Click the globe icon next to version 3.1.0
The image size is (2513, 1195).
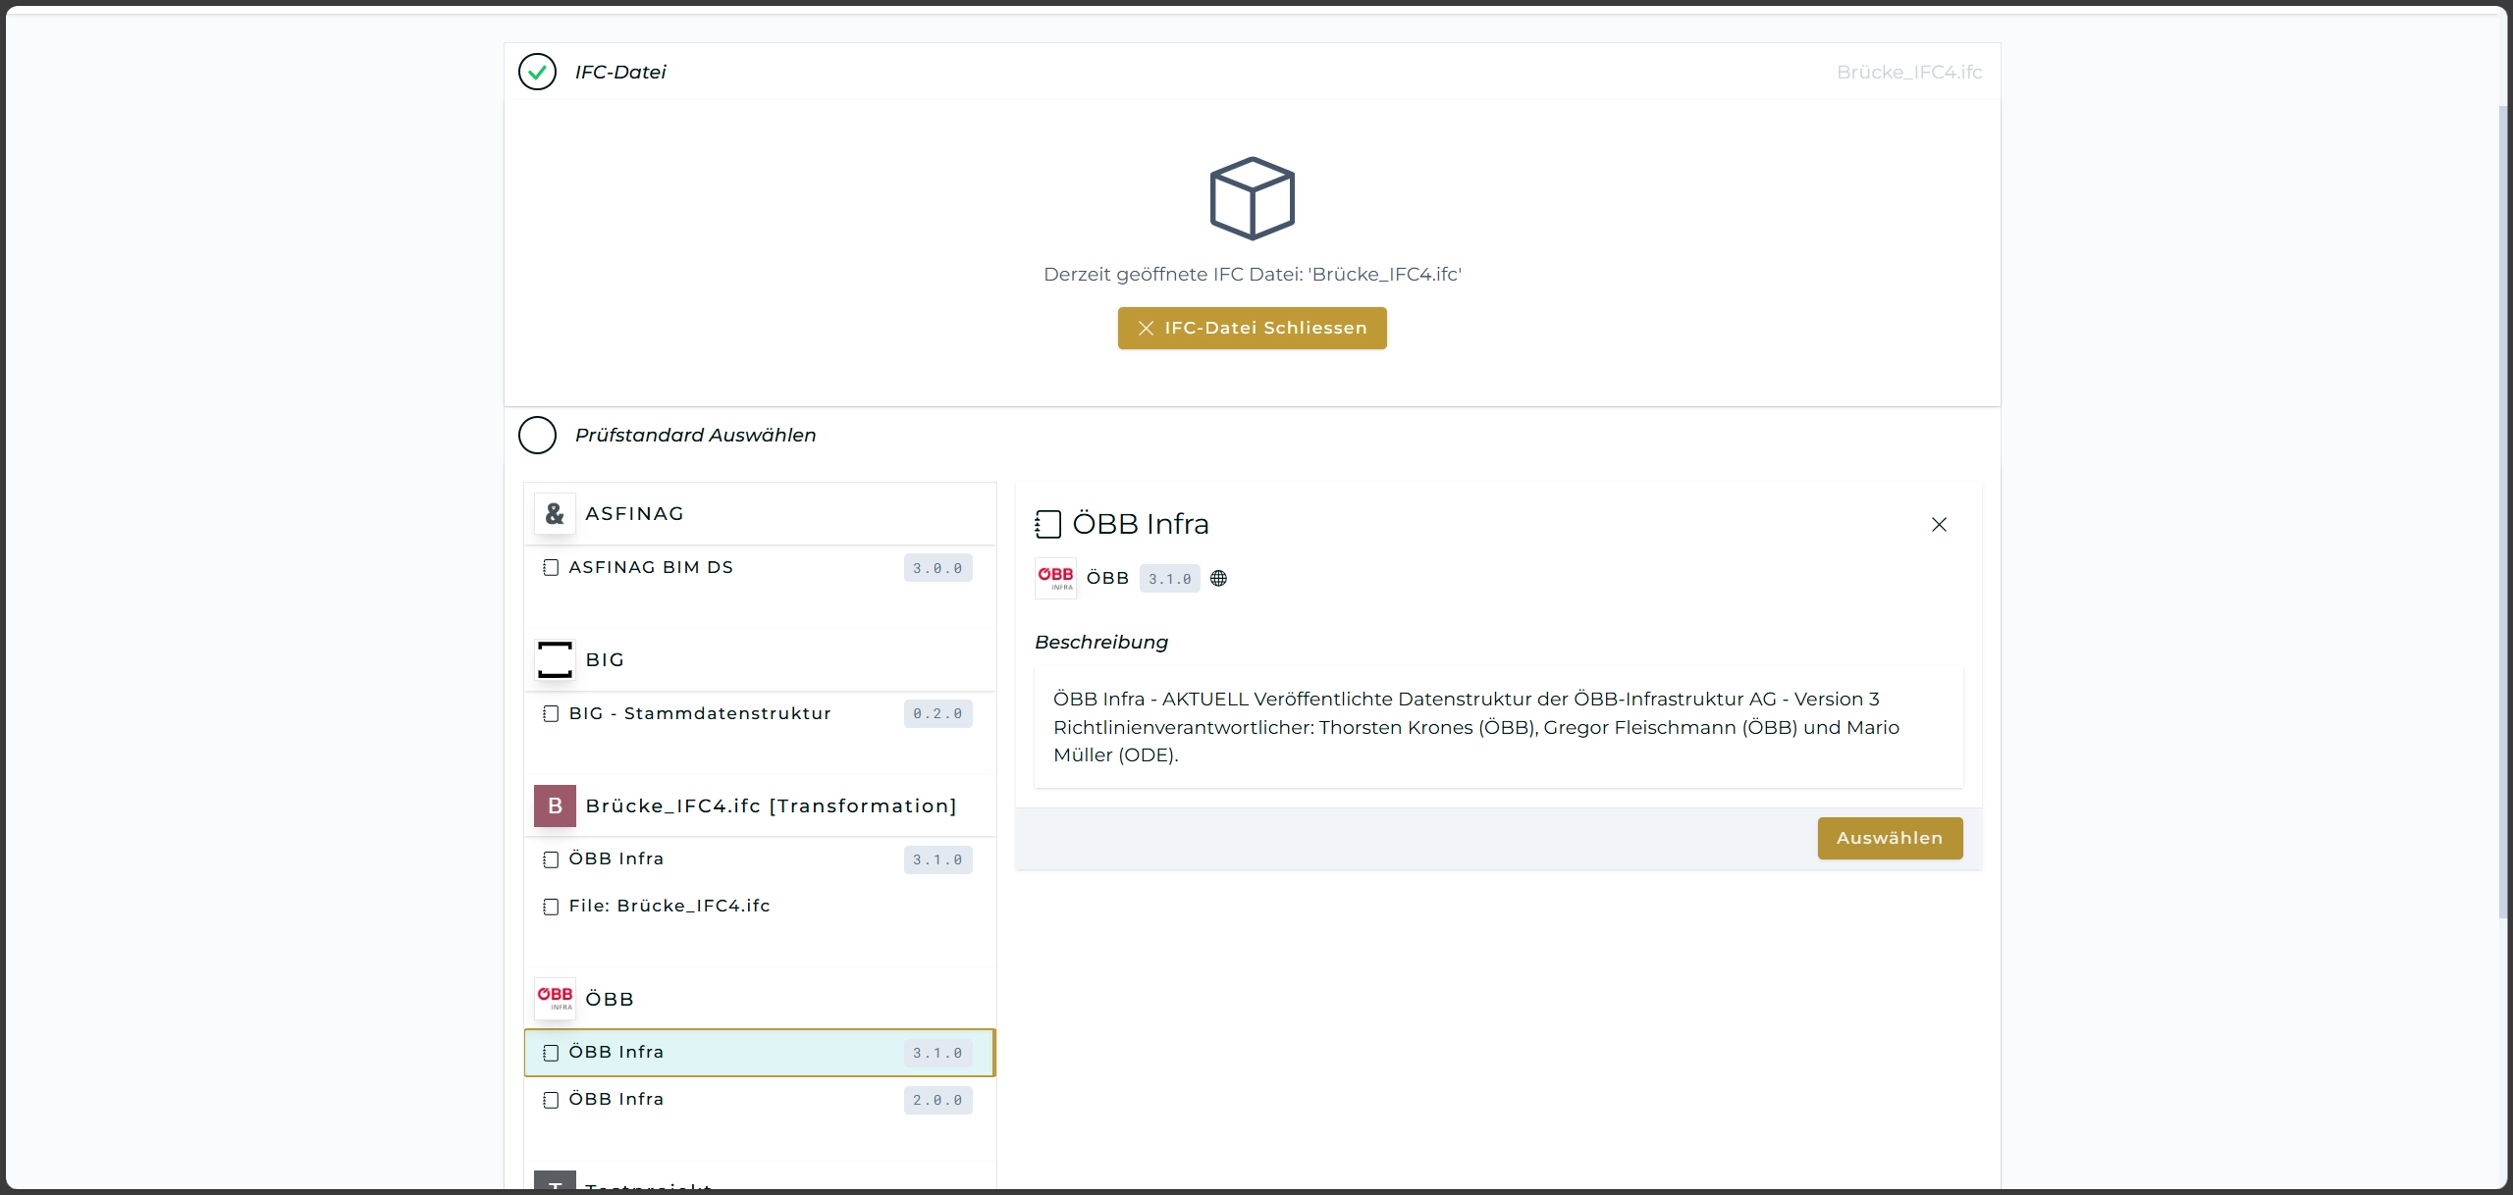pos(1218,579)
